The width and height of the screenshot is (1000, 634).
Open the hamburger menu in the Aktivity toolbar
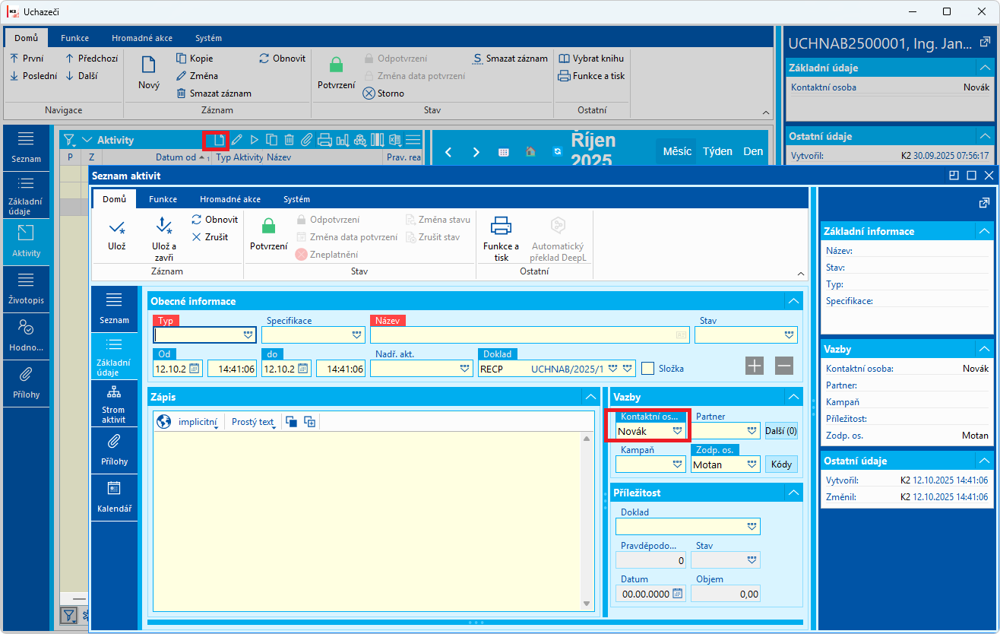coord(413,140)
